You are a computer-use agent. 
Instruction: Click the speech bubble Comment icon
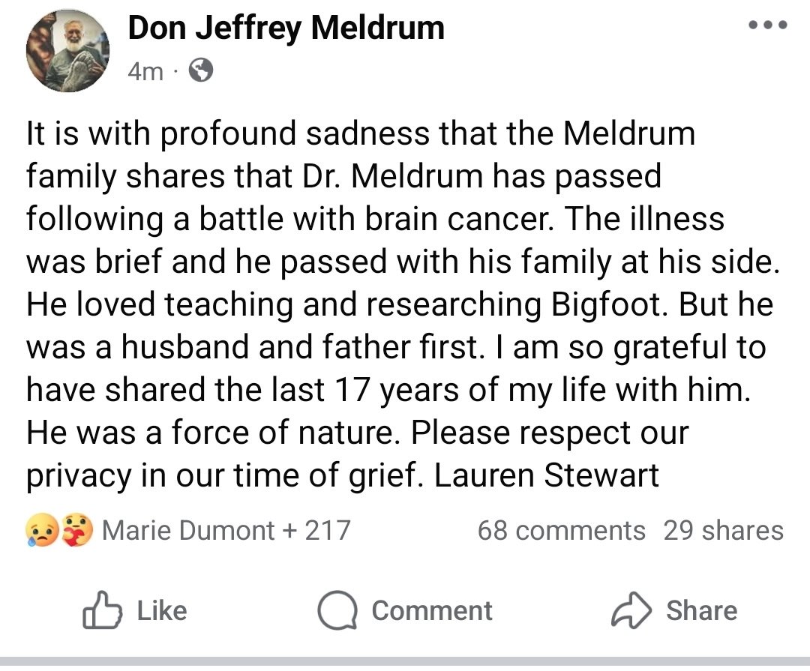point(337,610)
